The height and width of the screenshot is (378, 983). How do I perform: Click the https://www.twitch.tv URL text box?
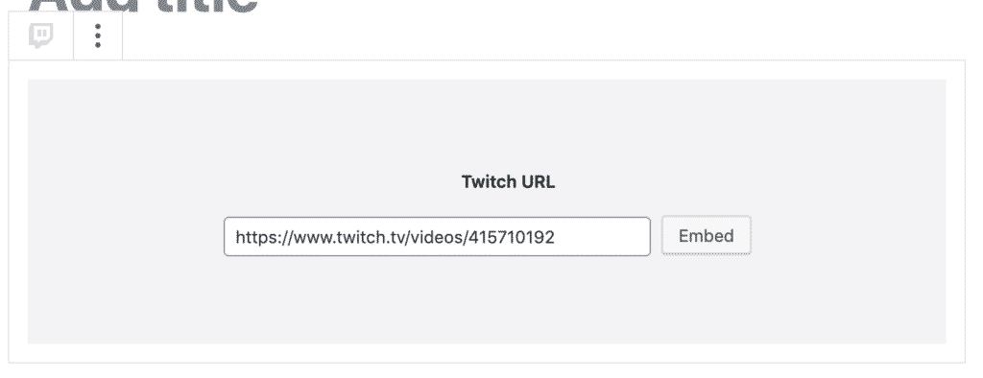click(437, 236)
